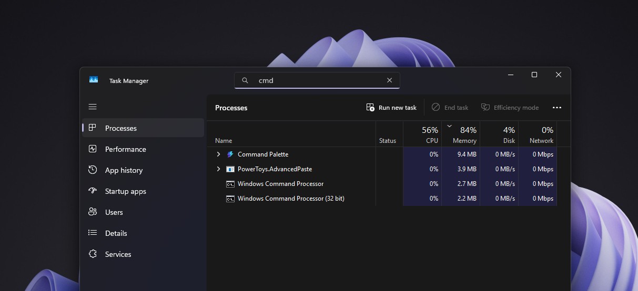Click the search box containing cmd
638x291 pixels.
tap(317, 80)
